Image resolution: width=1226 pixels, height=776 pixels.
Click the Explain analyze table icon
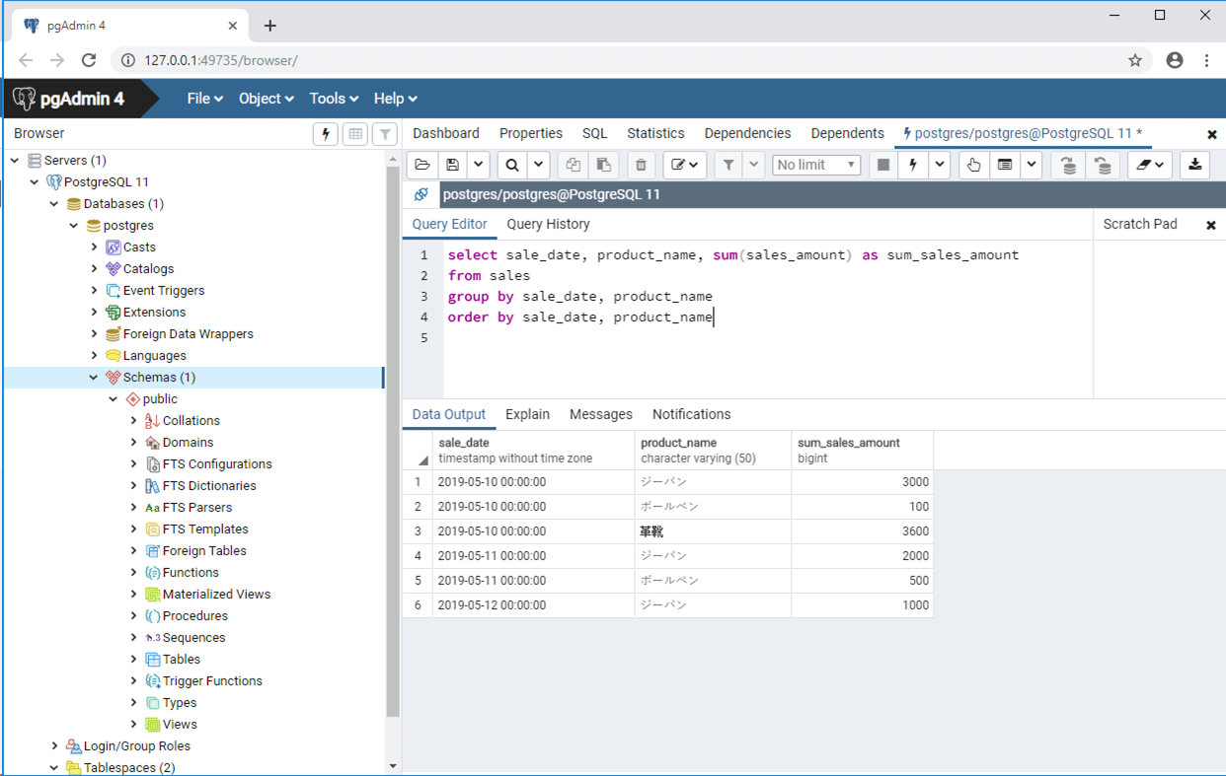(1005, 165)
